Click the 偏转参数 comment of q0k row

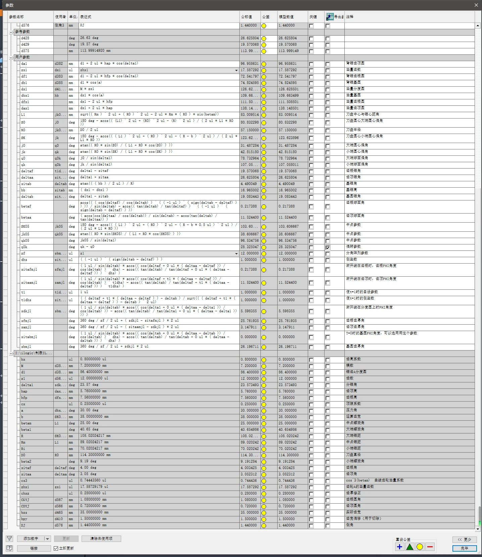(x=353, y=246)
